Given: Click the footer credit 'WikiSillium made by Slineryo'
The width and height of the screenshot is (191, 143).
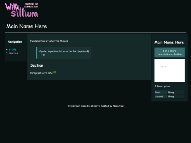Looking at the screenshot, I should tap(84, 106).
